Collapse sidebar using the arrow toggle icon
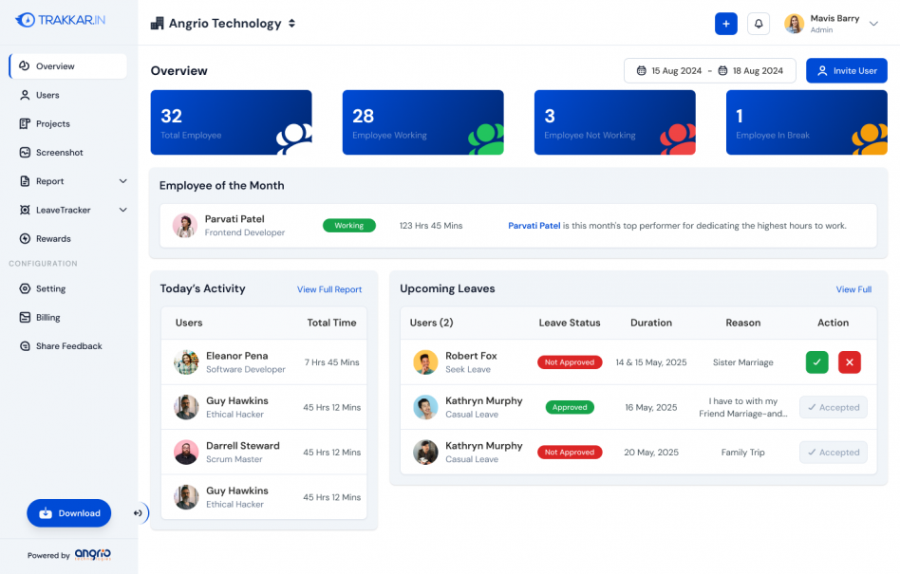900x574 pixels. coord(139,513)
